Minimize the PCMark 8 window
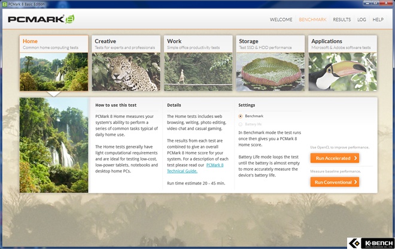Image resolution: width=395 pixels, height=249 pixels. click(x=367, y=3)
